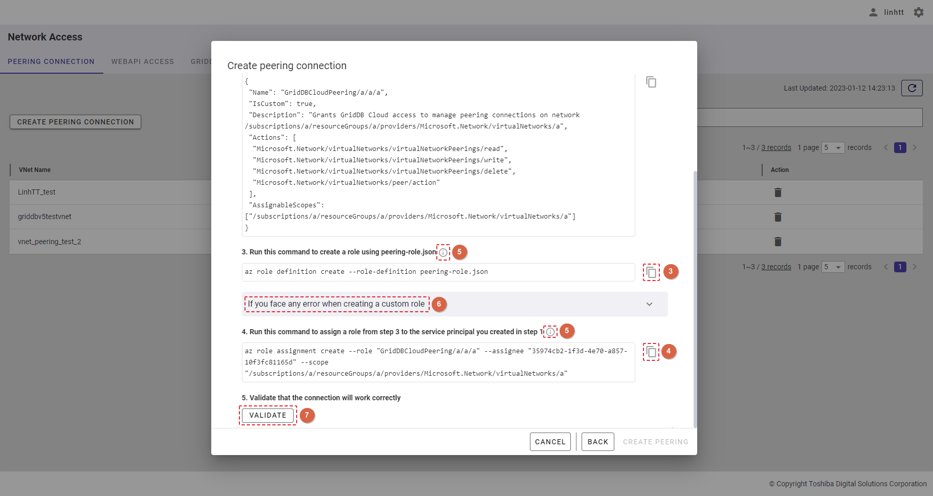Cancel the create peering dialog
The width and height of the screenshot is (933, 496).
coord(550,442)
